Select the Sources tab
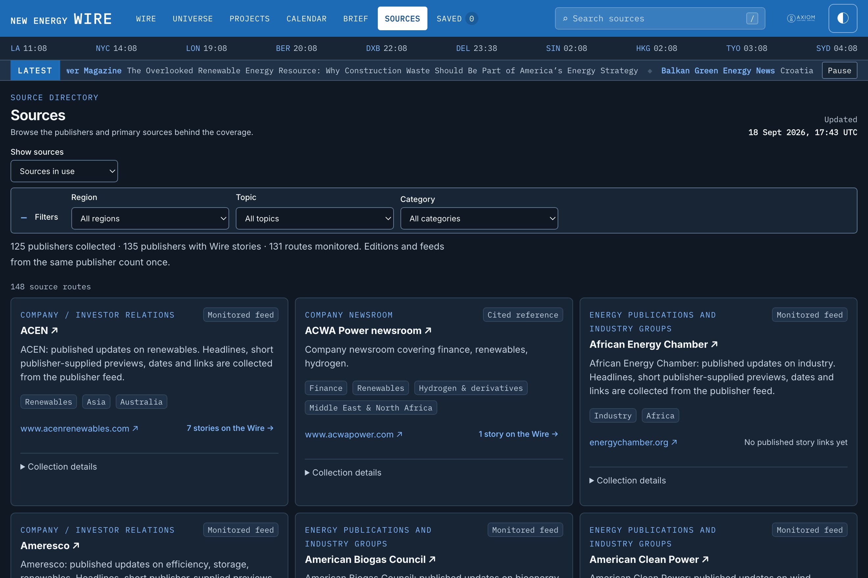Screen dimensions: 868x578 tap(402, 18)
